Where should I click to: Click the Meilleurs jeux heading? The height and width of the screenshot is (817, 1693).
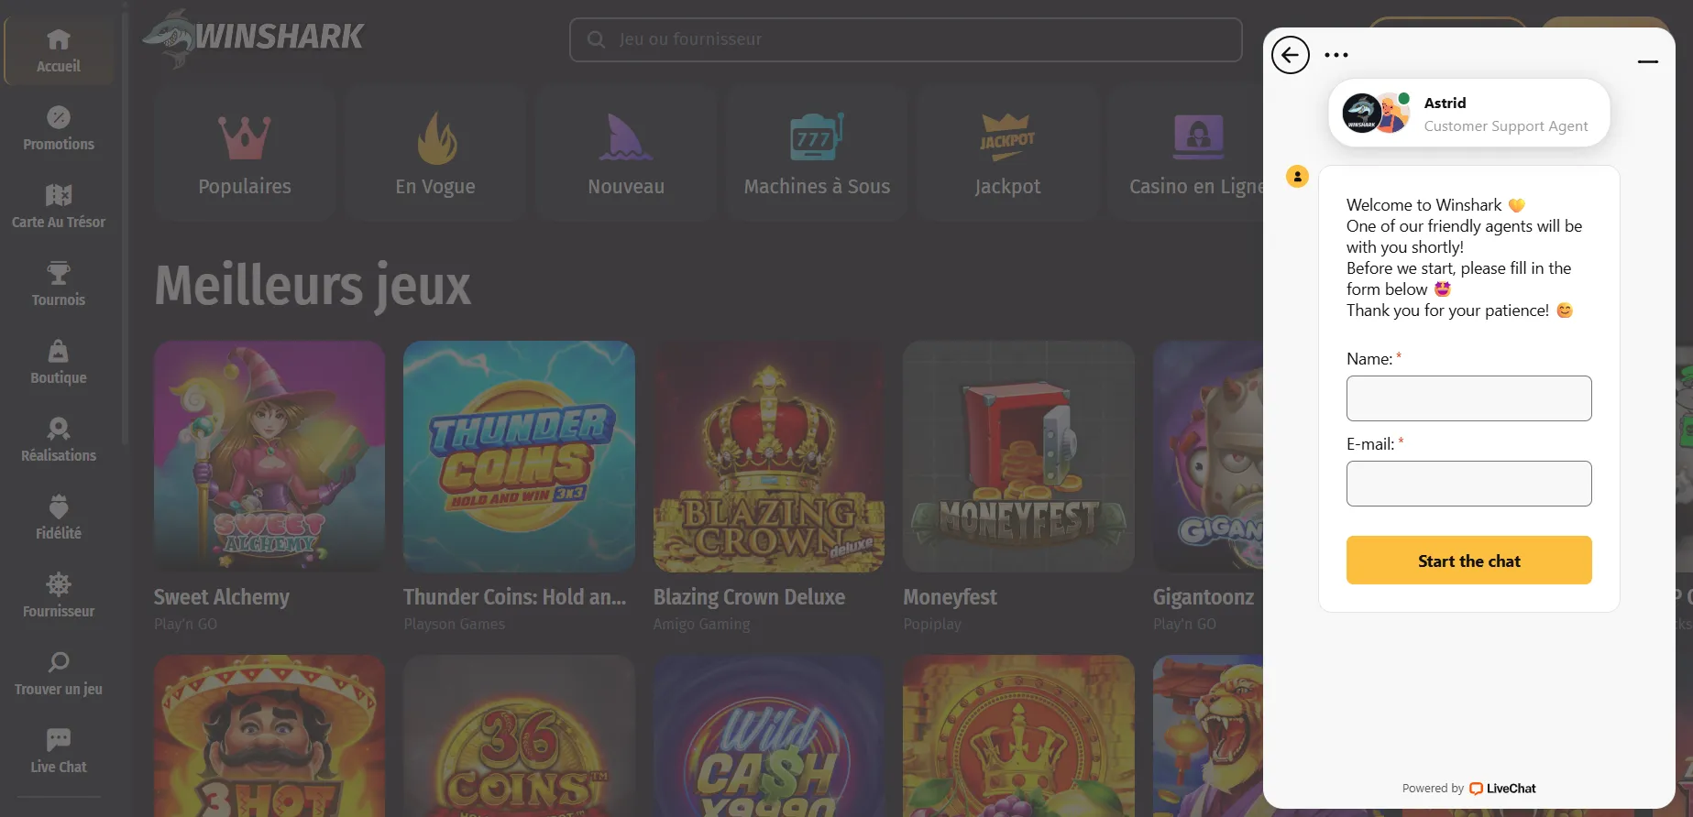[313, 286]
